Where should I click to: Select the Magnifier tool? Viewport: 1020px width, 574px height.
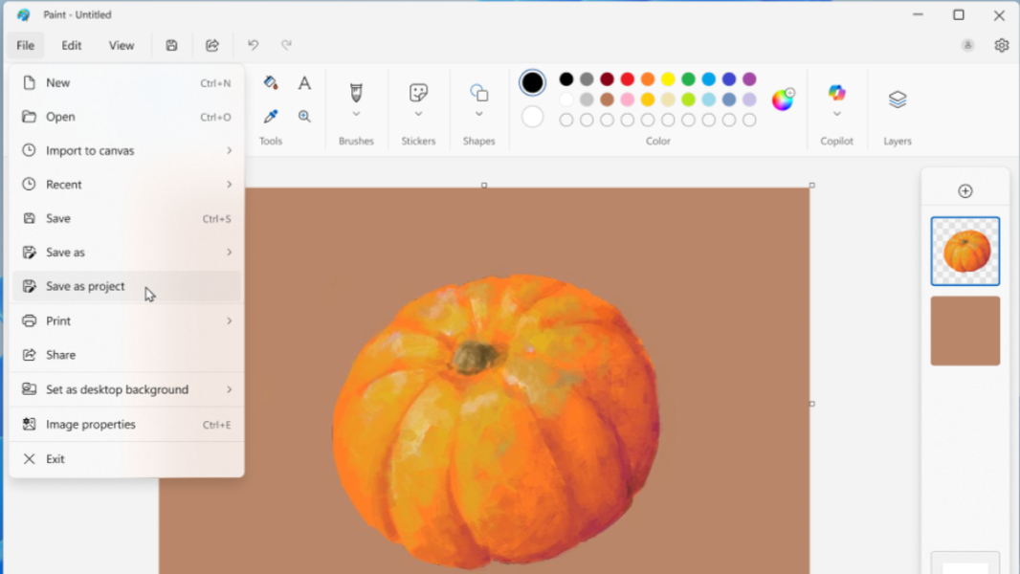click(x=304, y=116)
